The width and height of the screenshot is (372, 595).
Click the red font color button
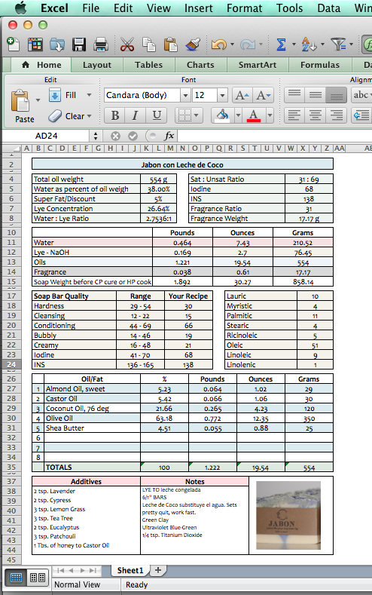254,115
